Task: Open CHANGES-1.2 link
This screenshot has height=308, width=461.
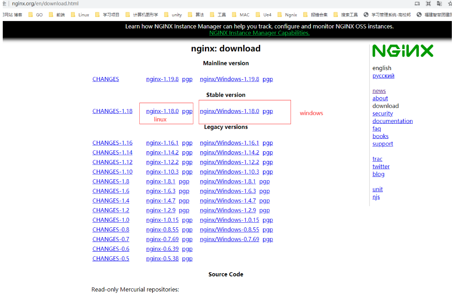Action: pos(111,210)
